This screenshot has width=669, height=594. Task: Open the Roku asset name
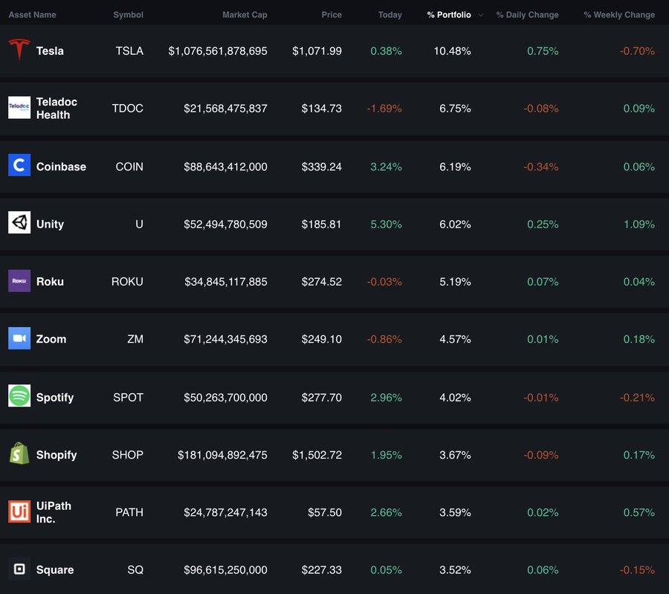50,282
